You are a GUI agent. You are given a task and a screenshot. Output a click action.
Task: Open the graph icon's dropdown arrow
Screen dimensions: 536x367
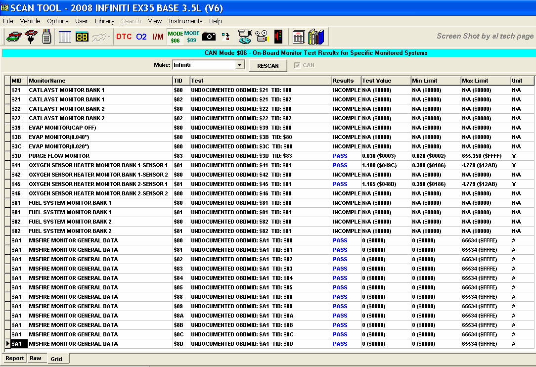point(109,37)
